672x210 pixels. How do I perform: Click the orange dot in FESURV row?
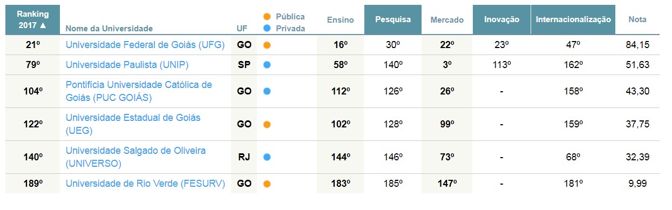coord(267,184)
